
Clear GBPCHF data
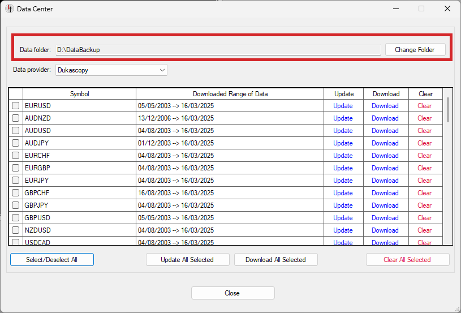(x=425, y=192)
